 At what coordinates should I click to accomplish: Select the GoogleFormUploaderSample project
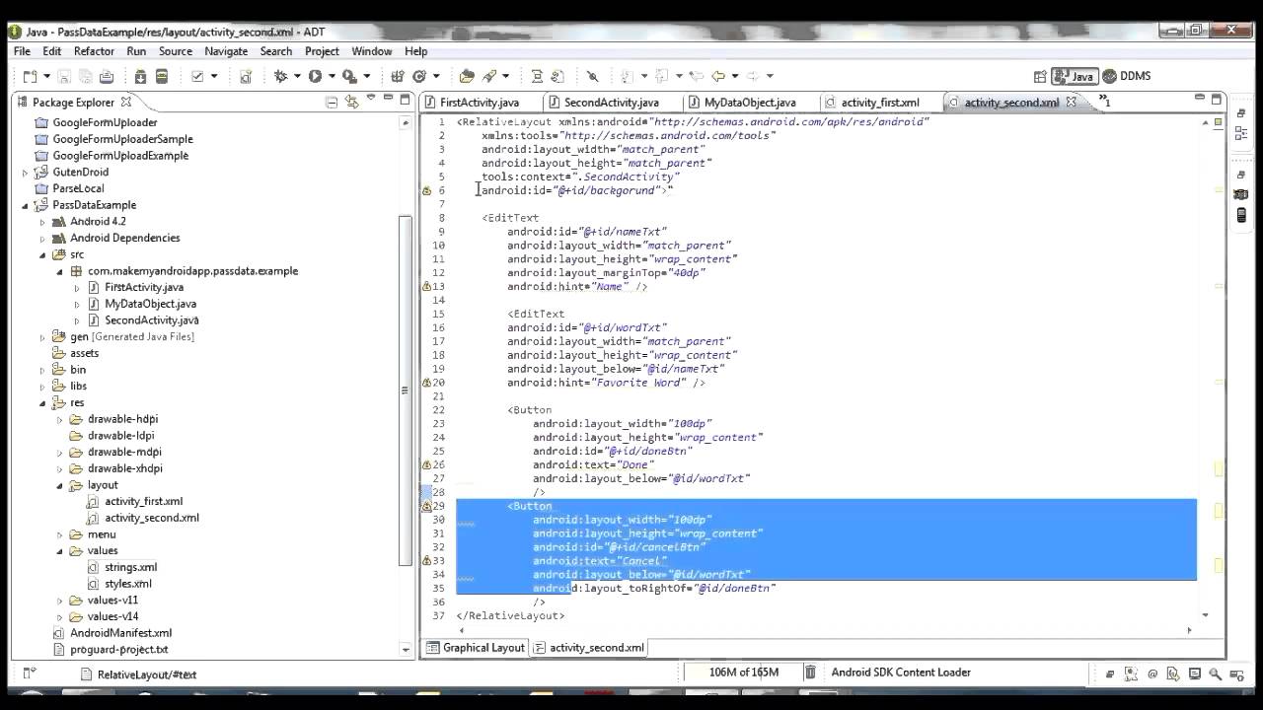(122, 139)
